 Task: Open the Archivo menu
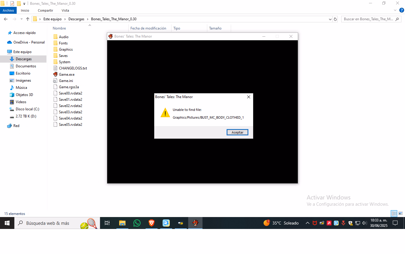(8, 10)
